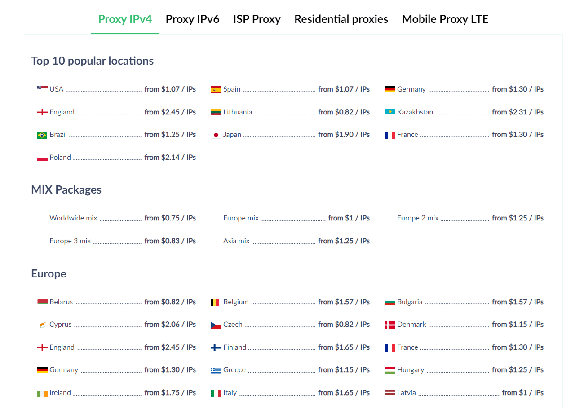This screenshot has width=584, height=409.
Task: Click the Belarus flag icon
Action: coord(42,302)
